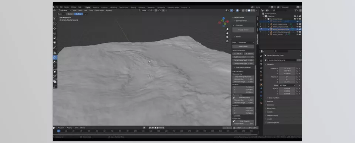Toggle the camera view icon in viewport
This screenshot has height=143, width=355.
point(227,37)
